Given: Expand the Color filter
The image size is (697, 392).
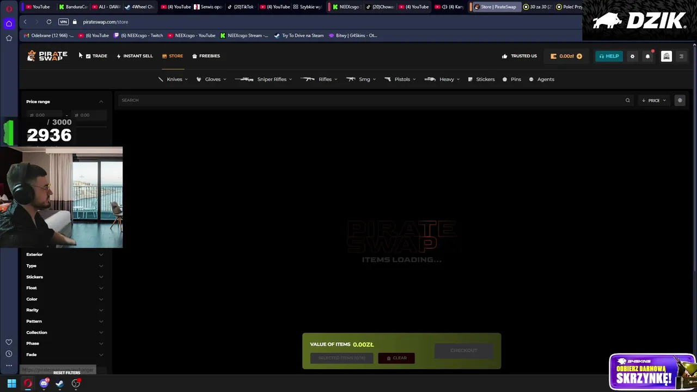Looking at the screenshot, I should (65, 299).
